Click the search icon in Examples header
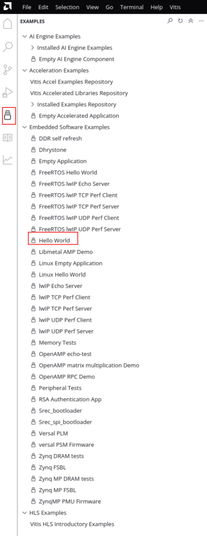Screen dimensions: 207x536 tap(170, 21)
